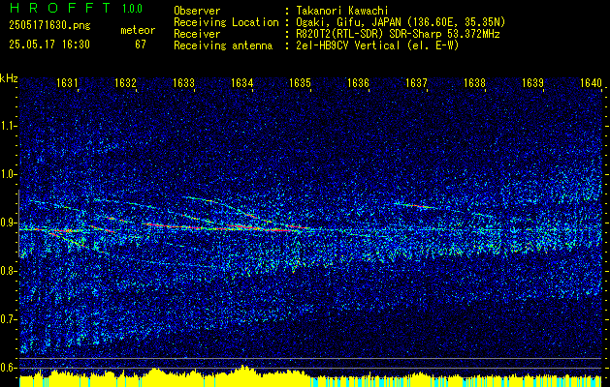Screen dimensions: 610x387
Task: Click the 1.0 kHz frequency label
Action: point(8,174)
